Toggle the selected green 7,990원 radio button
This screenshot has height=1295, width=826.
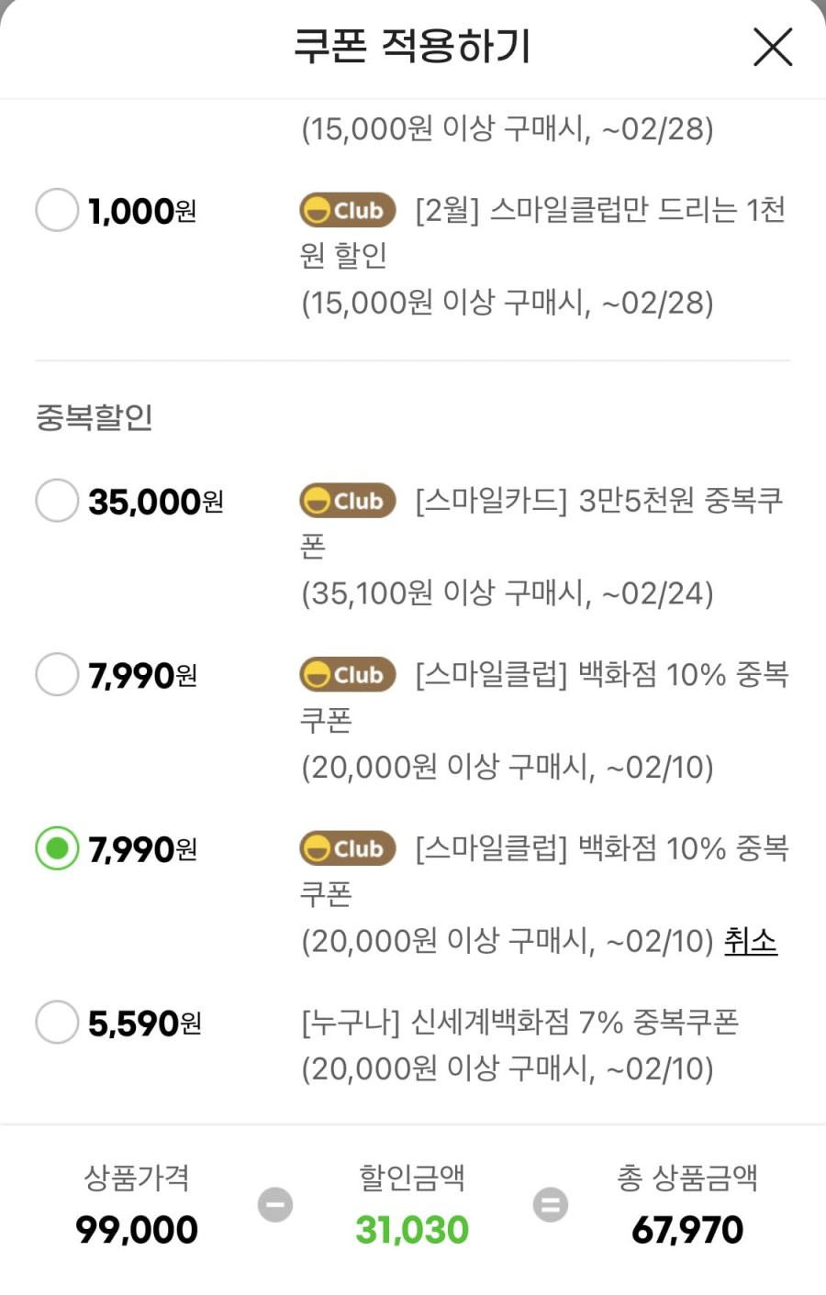tap(57, 848)
